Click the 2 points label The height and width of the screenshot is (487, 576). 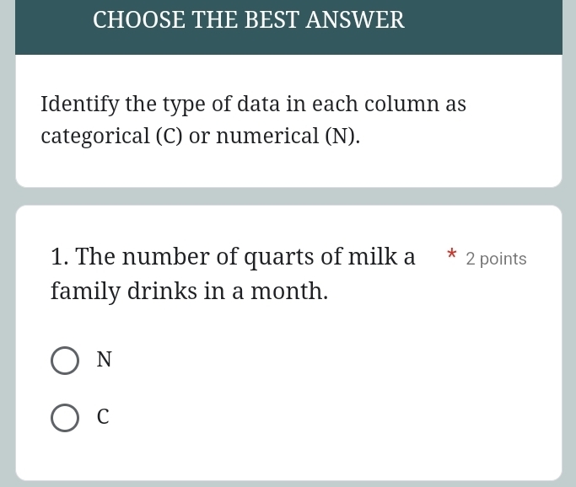[x=496, y=259]
